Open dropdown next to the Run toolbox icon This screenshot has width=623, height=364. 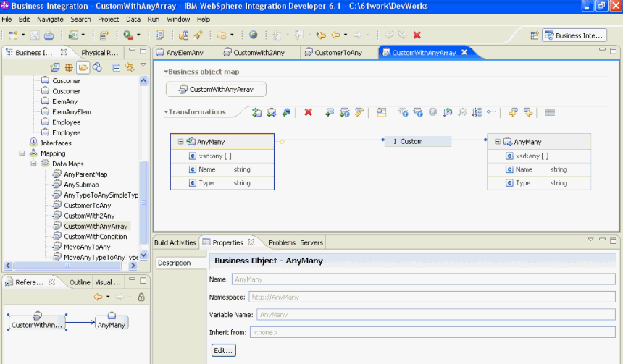pyautogui.click(x=138, y=35)
